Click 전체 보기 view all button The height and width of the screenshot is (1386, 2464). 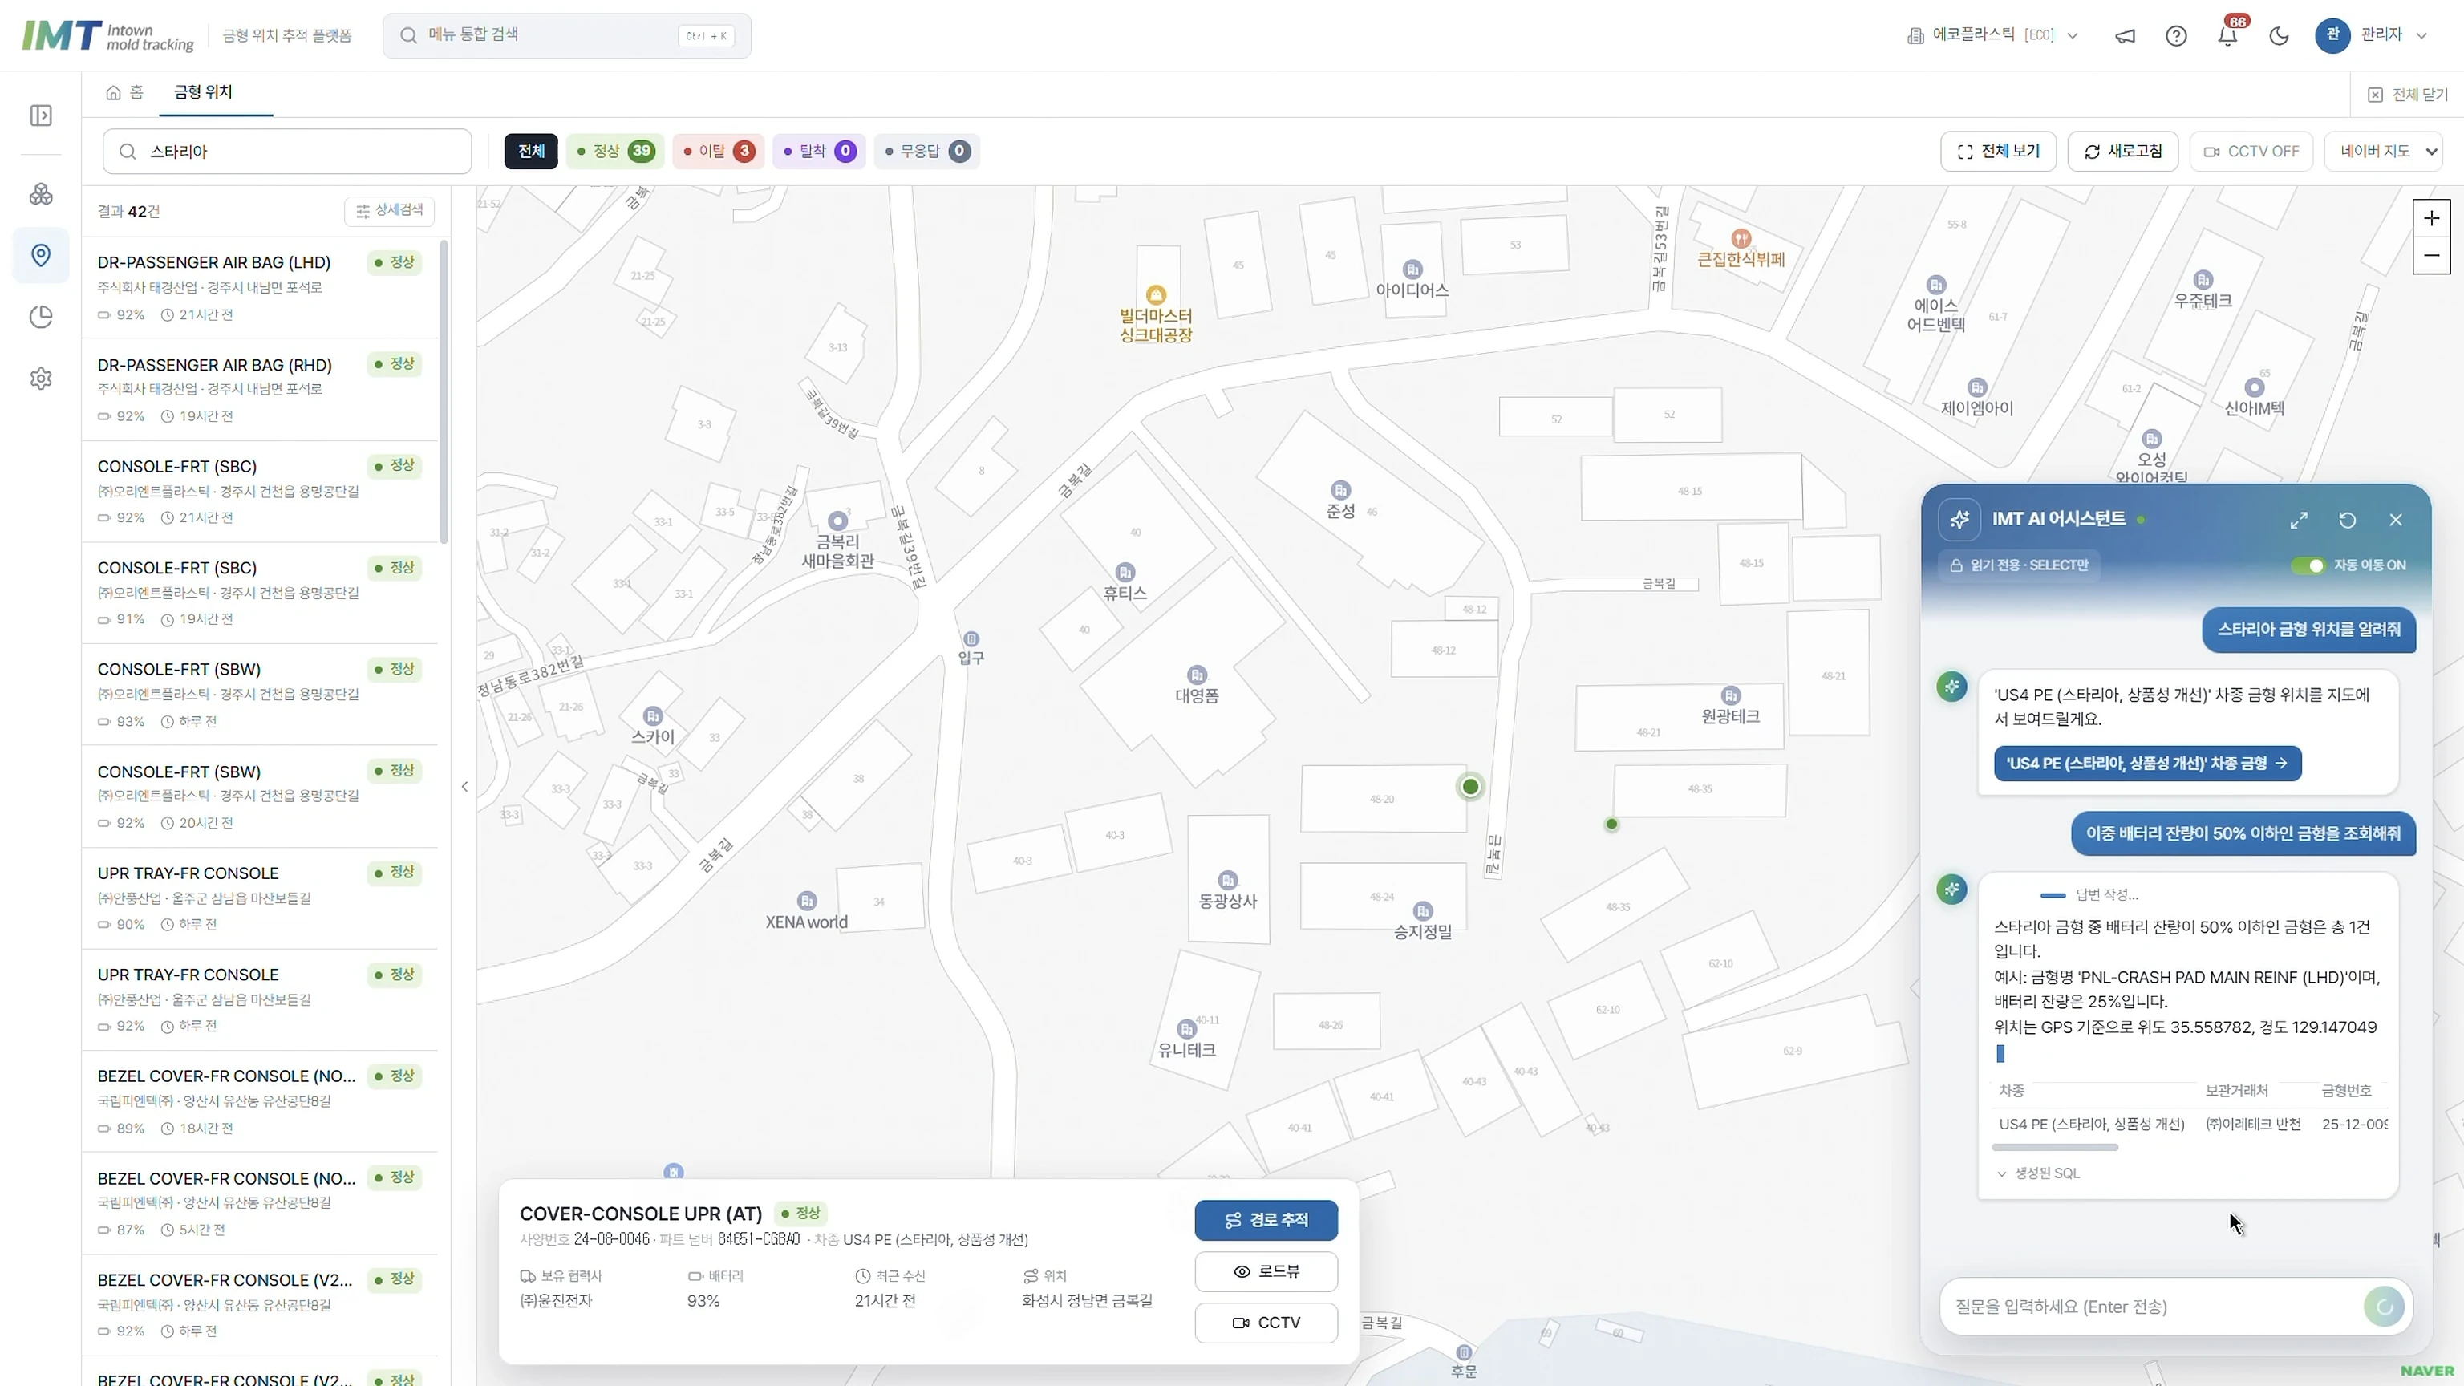(x=1998, y=151)
